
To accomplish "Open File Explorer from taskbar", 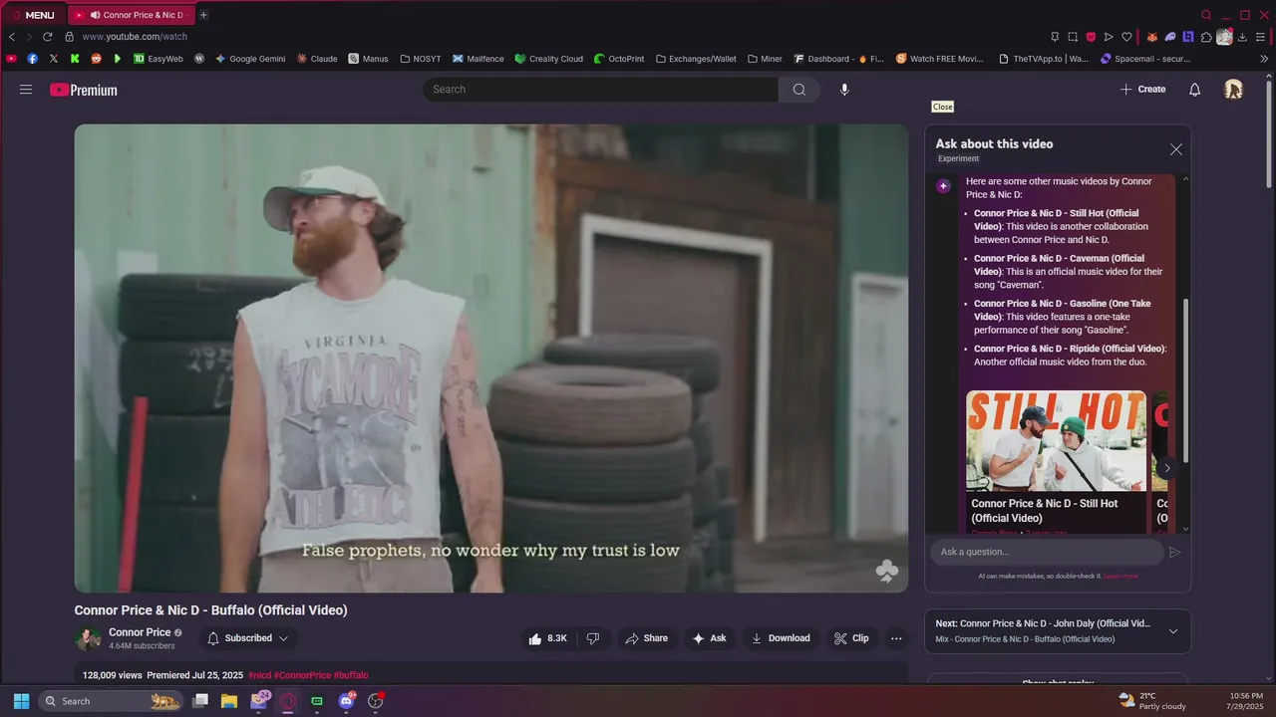I will coord(228,701).
